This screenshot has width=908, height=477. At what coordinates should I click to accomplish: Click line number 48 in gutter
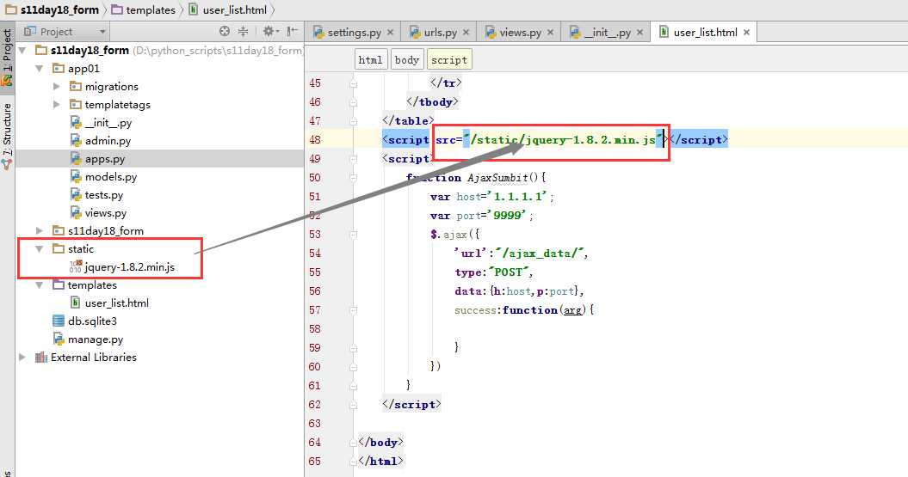(x=315, y=140)
